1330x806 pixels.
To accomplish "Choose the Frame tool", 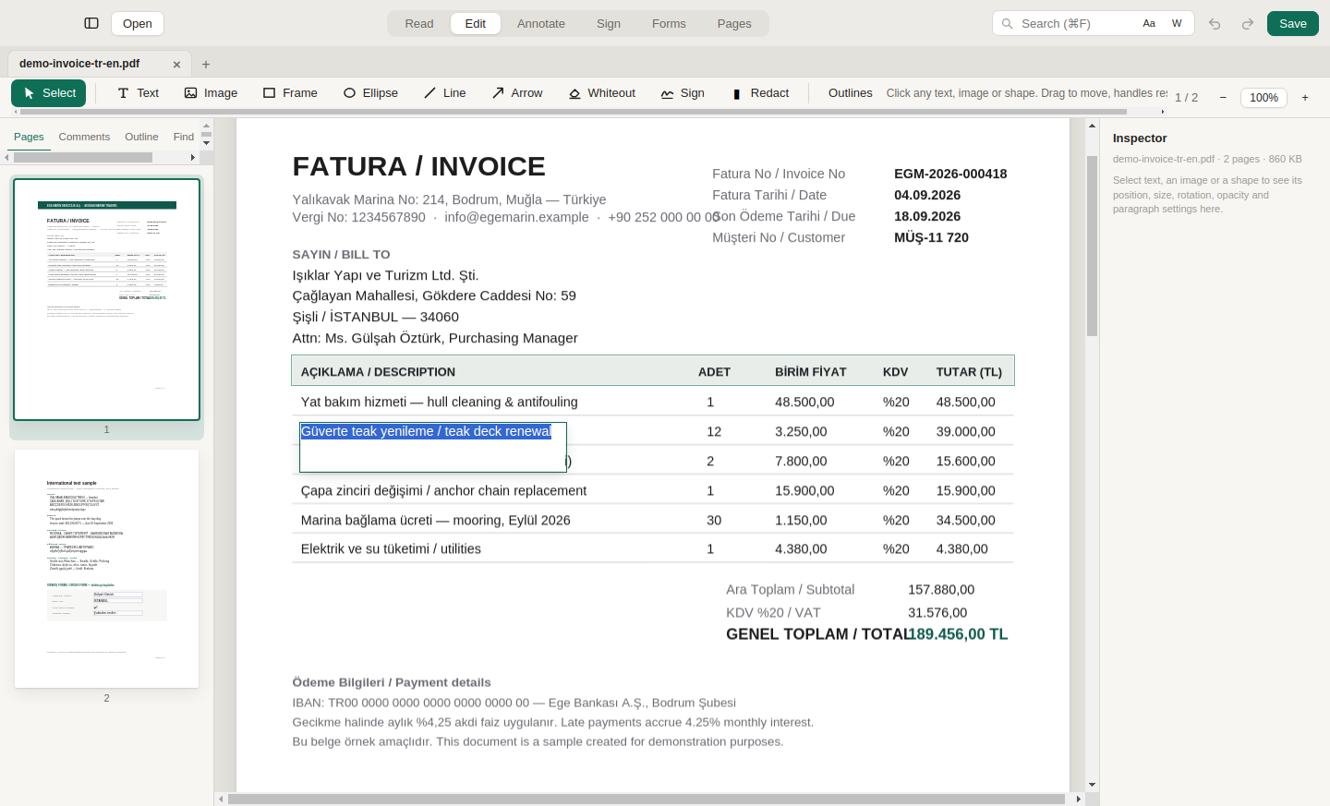I will coord(290,93).
